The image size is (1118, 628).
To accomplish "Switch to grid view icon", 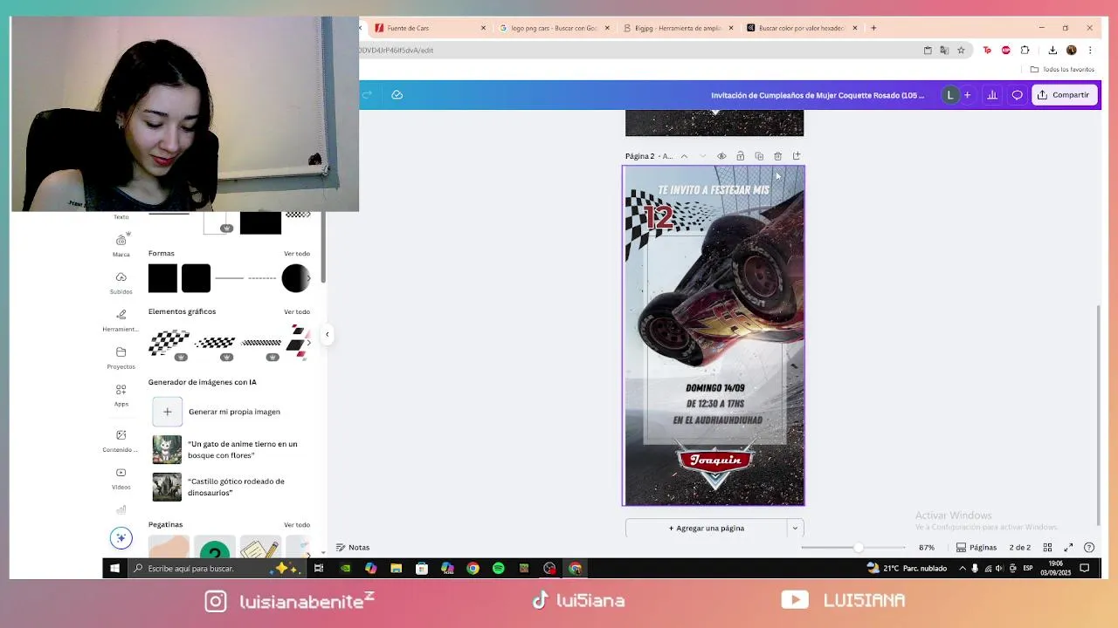I will (x=1047, y=548).
